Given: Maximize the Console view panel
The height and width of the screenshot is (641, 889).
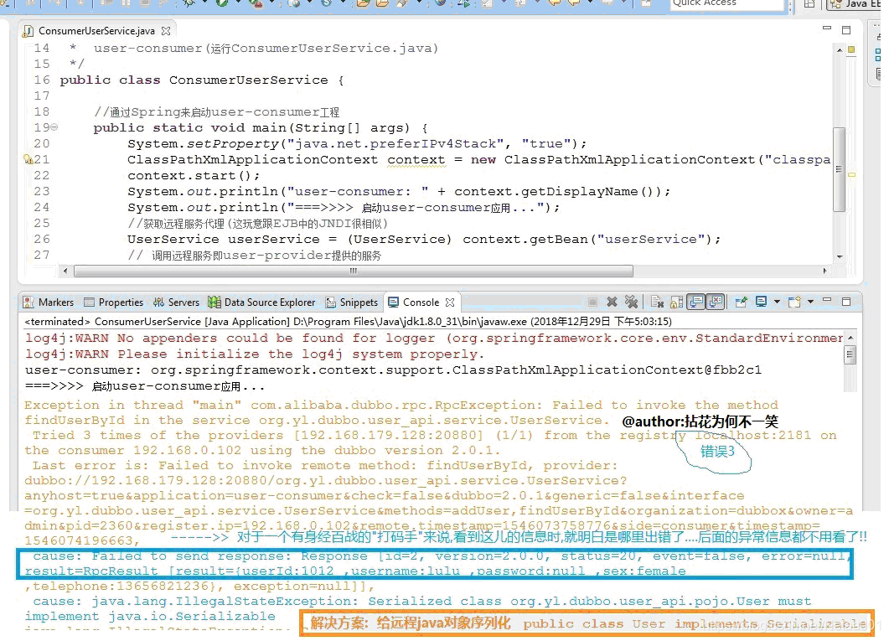Looking at the screenshot, I should point(846,302).
